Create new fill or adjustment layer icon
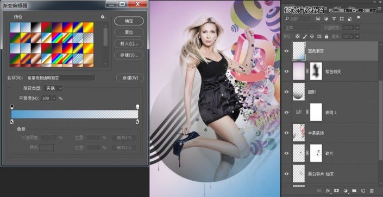 coord(346,191)
